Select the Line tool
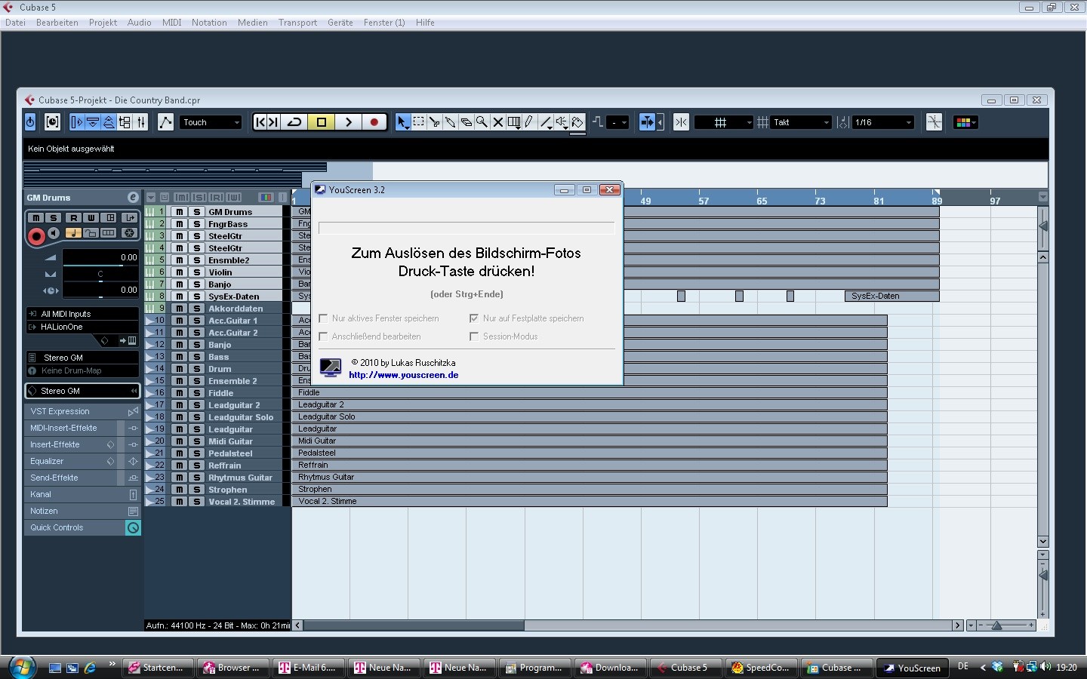 546,122
